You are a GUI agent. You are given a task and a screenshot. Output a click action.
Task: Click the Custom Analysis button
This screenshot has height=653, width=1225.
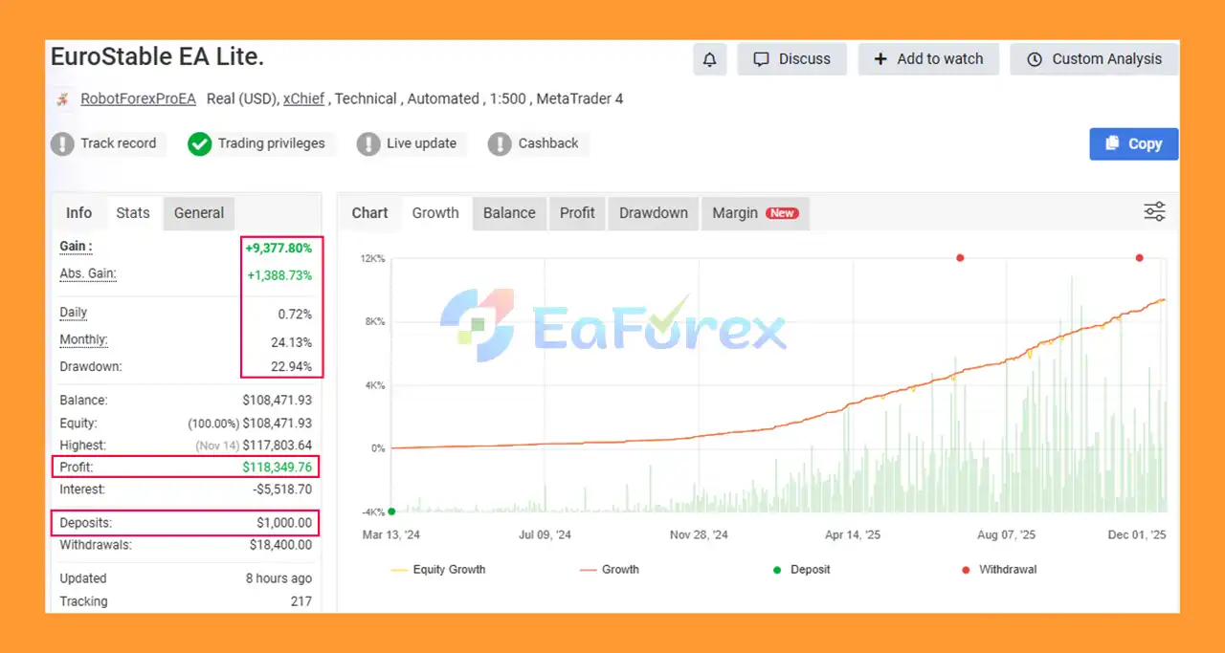pos(1094,59)
